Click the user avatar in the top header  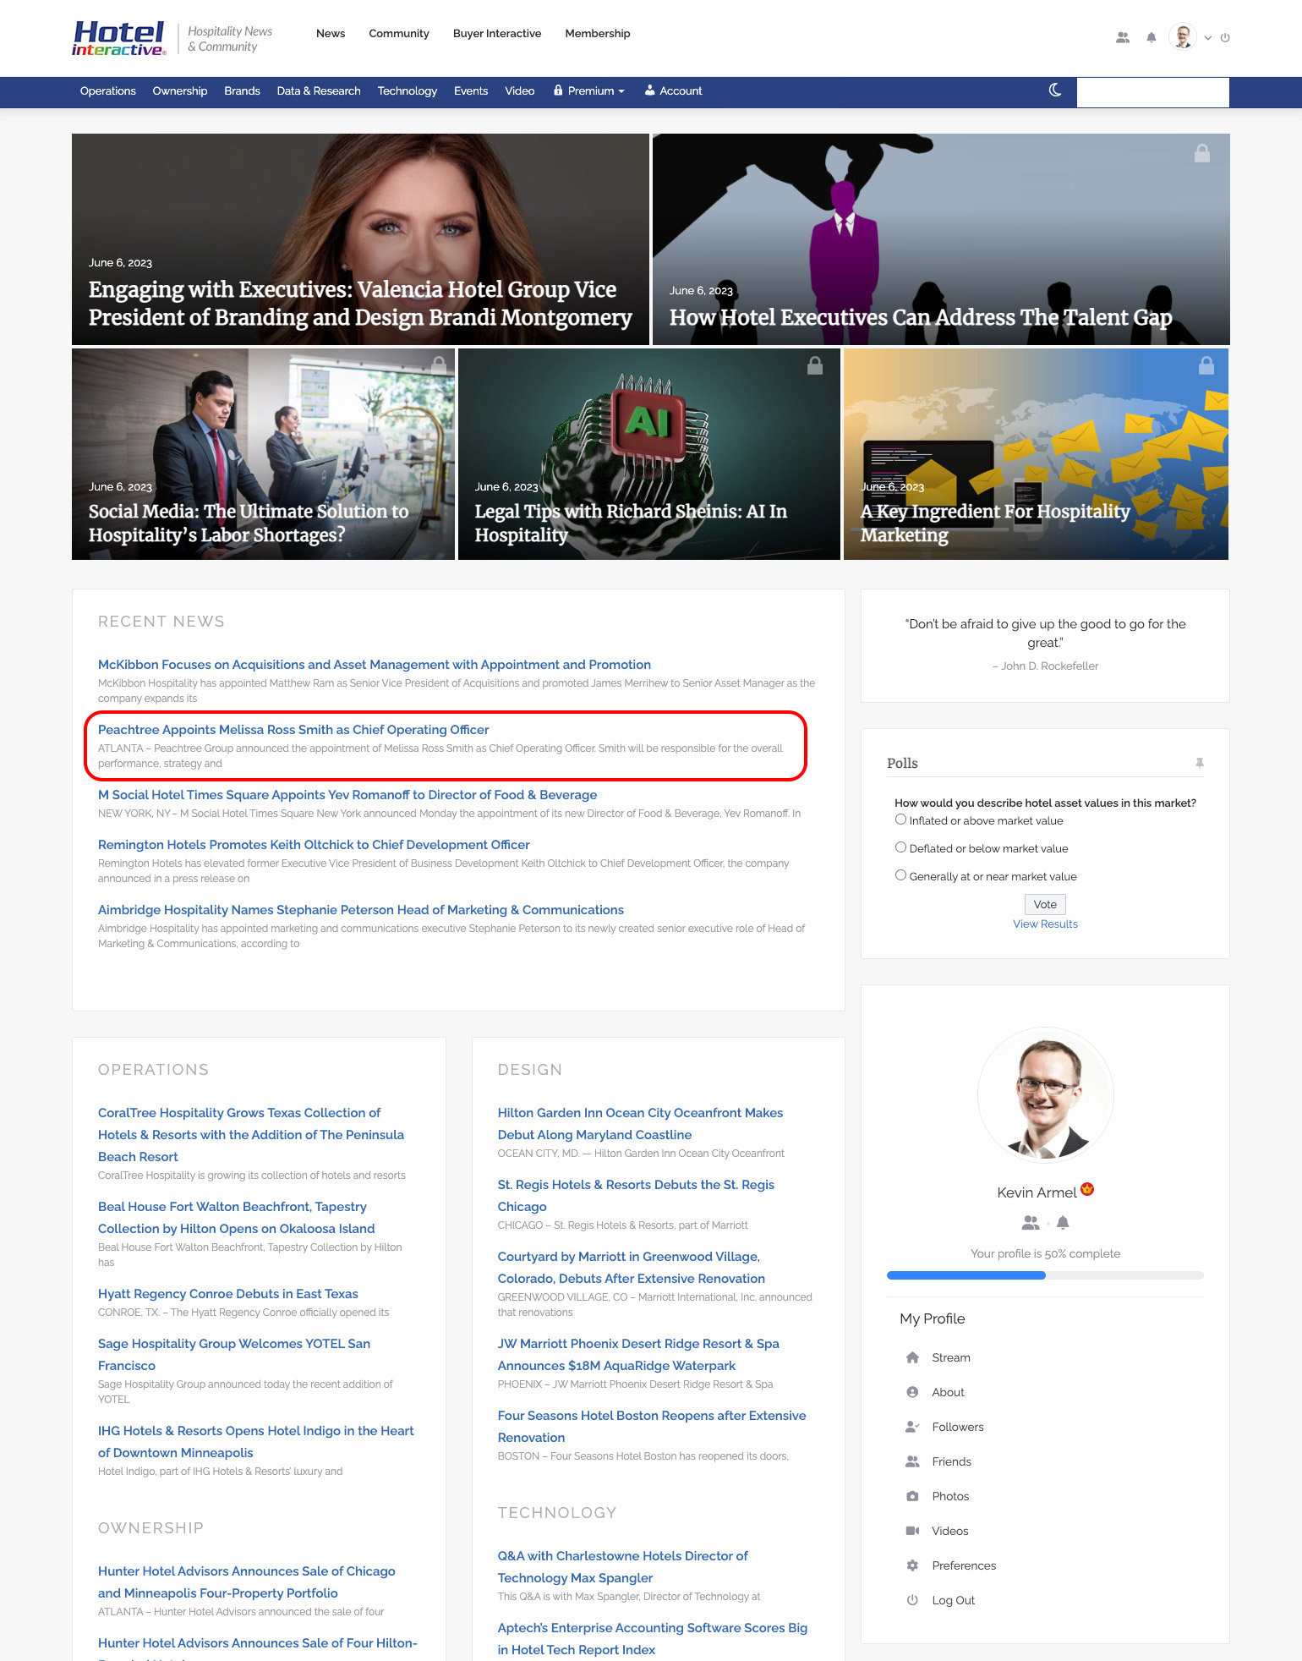tap(1183, 37)
